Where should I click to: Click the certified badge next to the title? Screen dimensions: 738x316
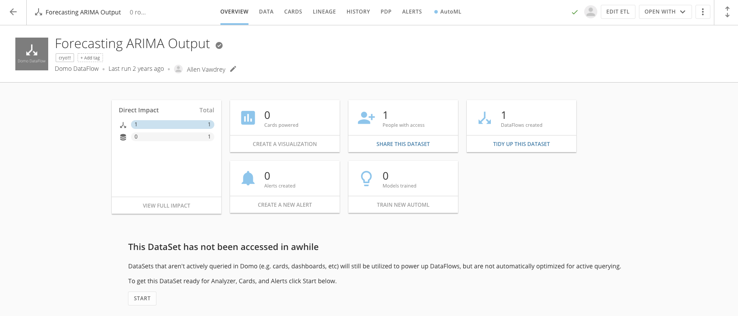(219, 45)
